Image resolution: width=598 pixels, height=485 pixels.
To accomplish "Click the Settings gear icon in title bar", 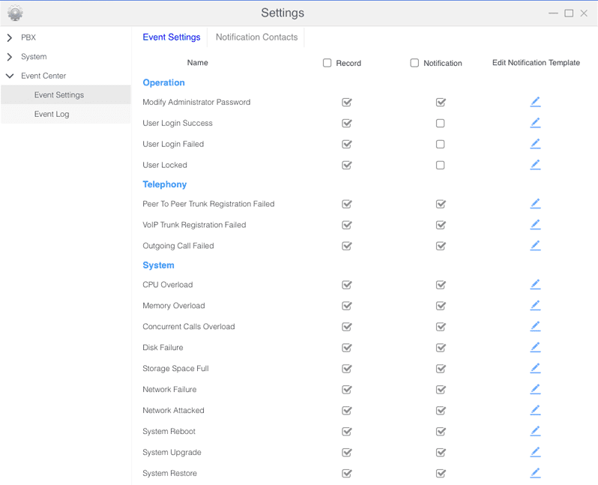I will (15, 13).
